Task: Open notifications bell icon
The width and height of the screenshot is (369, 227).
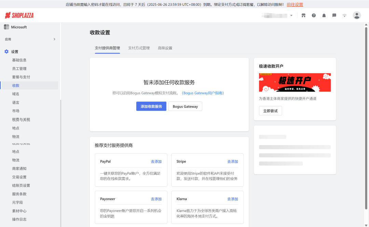Action: (x=324, y=15)
